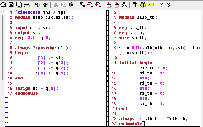Click 'endmodule' at line 23 in testbench

[130, 124]
